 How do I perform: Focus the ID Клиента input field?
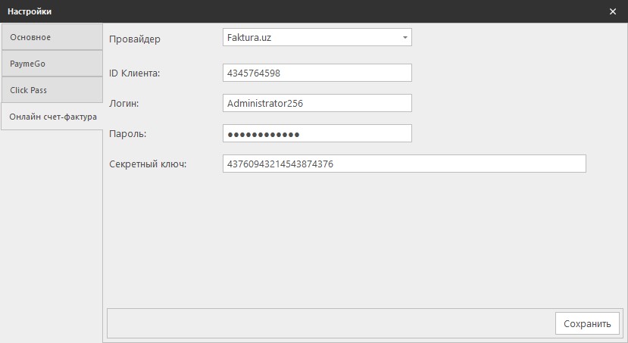pyautogui.click(x=317, y=73)
